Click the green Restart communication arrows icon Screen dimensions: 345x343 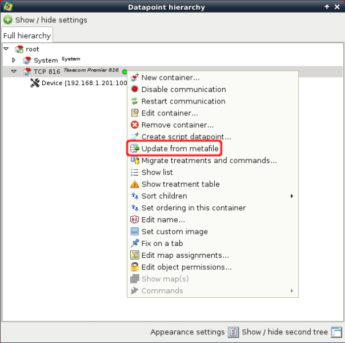pos(135,101)
